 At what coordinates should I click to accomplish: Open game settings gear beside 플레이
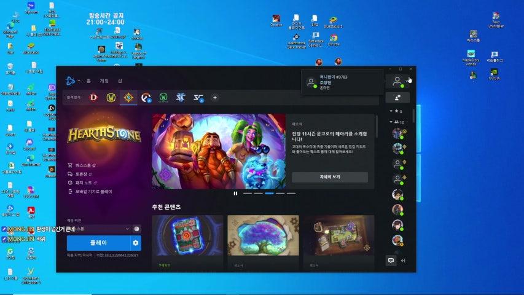coord(136,243)
